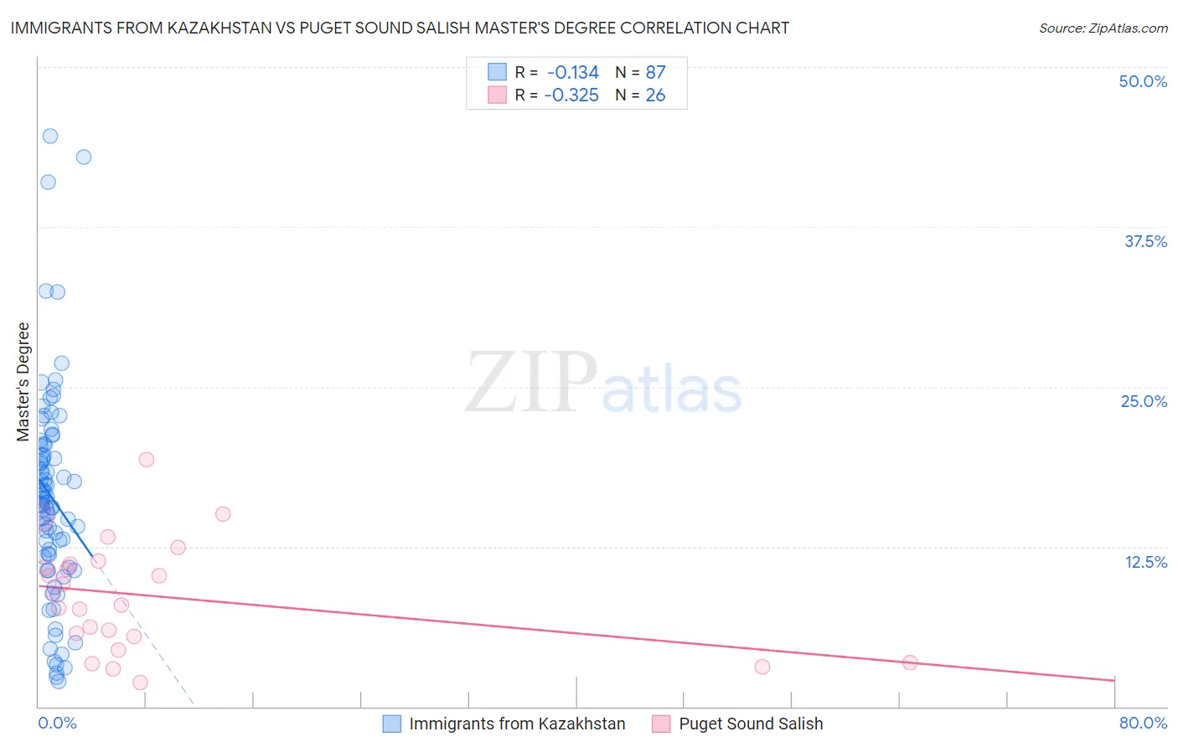The image size is (1178, 747).
Task: Click the solid blue regression line
Action: click(x=65, y=518)
